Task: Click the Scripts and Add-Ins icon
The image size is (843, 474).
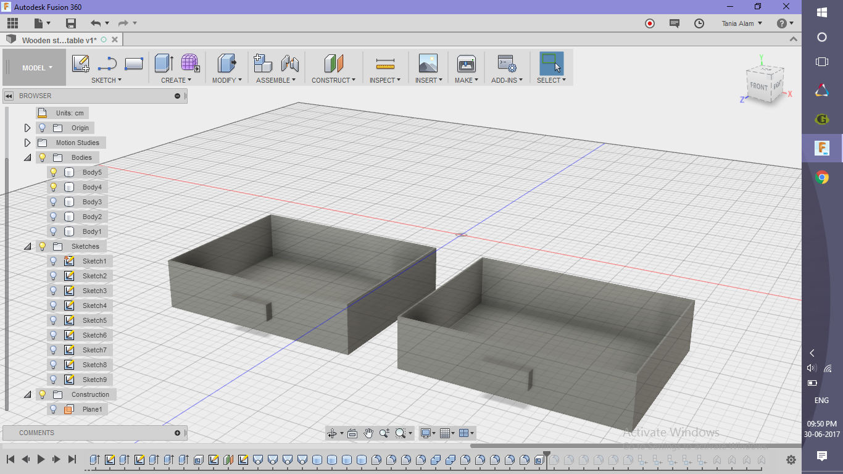Action: pyautogui.click(x=507, y=64)
